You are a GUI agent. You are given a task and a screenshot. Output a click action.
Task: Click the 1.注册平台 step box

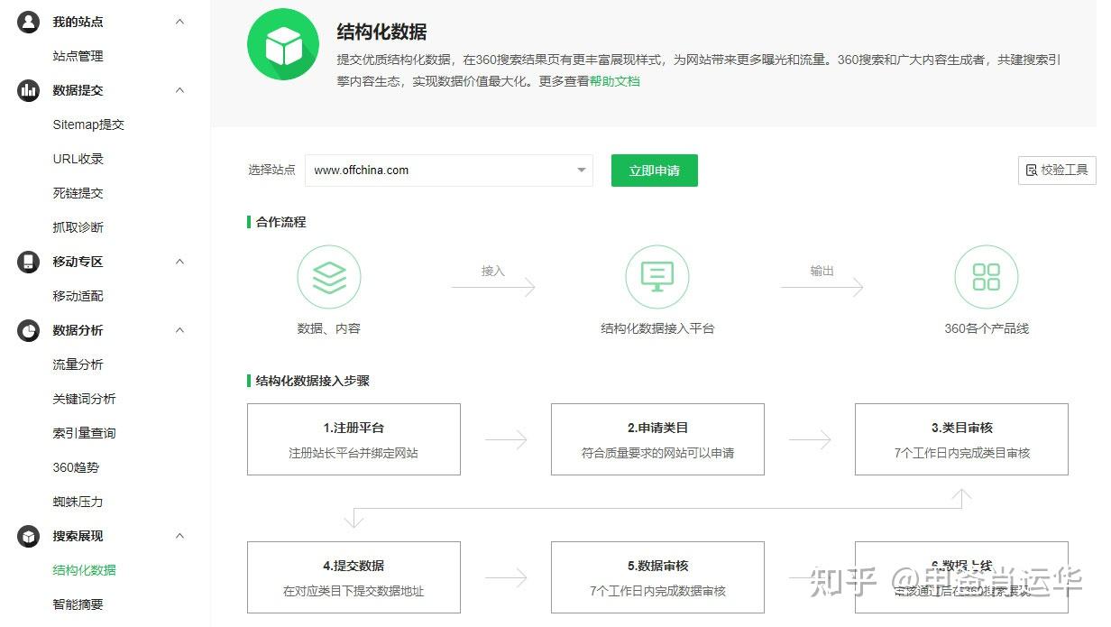(353, 439)
